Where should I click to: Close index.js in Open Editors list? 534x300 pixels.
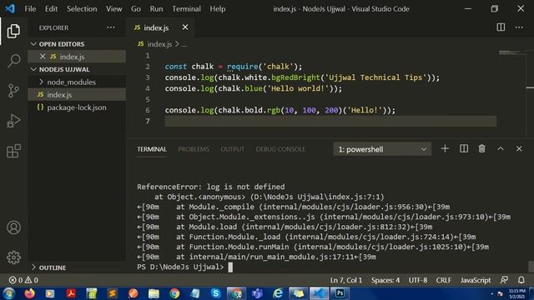(43, 57)
